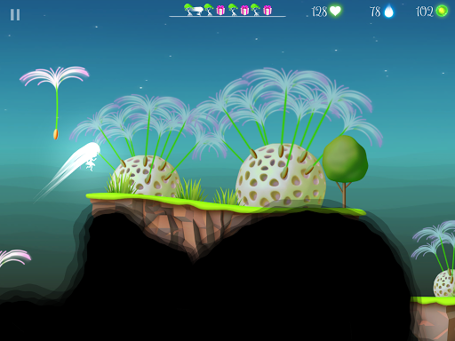Viewport: 455px width, 341px height.
Task: Click the 128 hearts counter number
Action: [319, 12]
